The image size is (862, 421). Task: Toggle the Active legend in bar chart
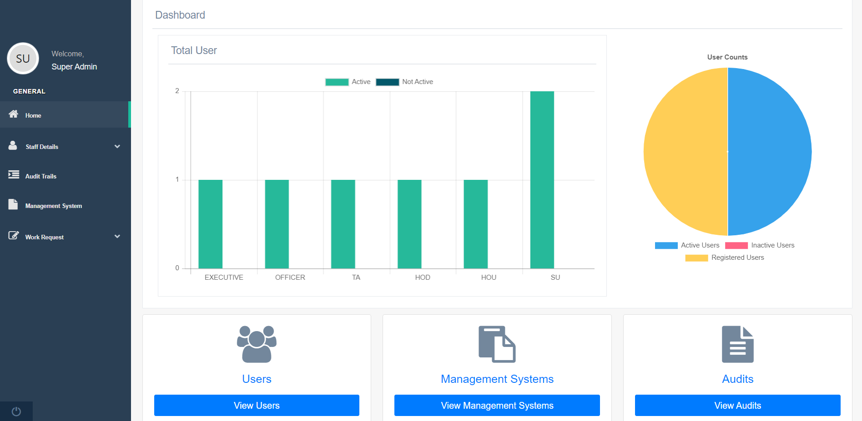coord(348,82)
